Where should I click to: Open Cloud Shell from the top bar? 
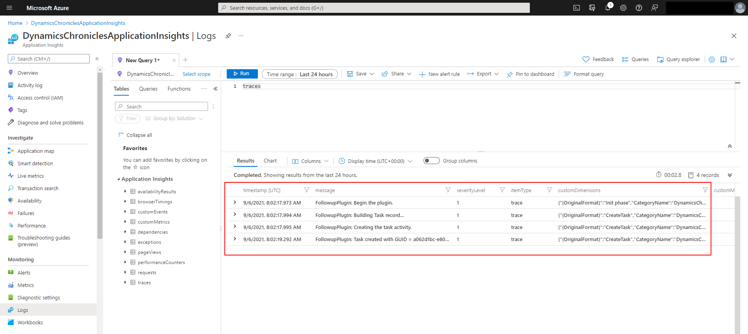click(x=577, y=8)
